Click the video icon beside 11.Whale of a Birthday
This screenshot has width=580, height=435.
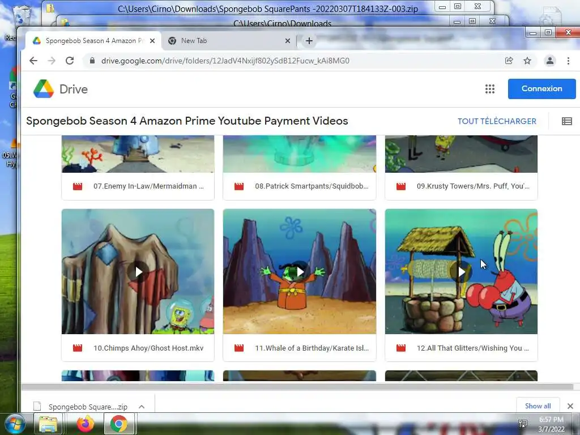(239, 348)
